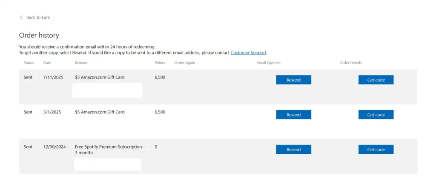The image size is (436, 192).
Task: Select the Reward column header
Action: click(x=81, y=63)
